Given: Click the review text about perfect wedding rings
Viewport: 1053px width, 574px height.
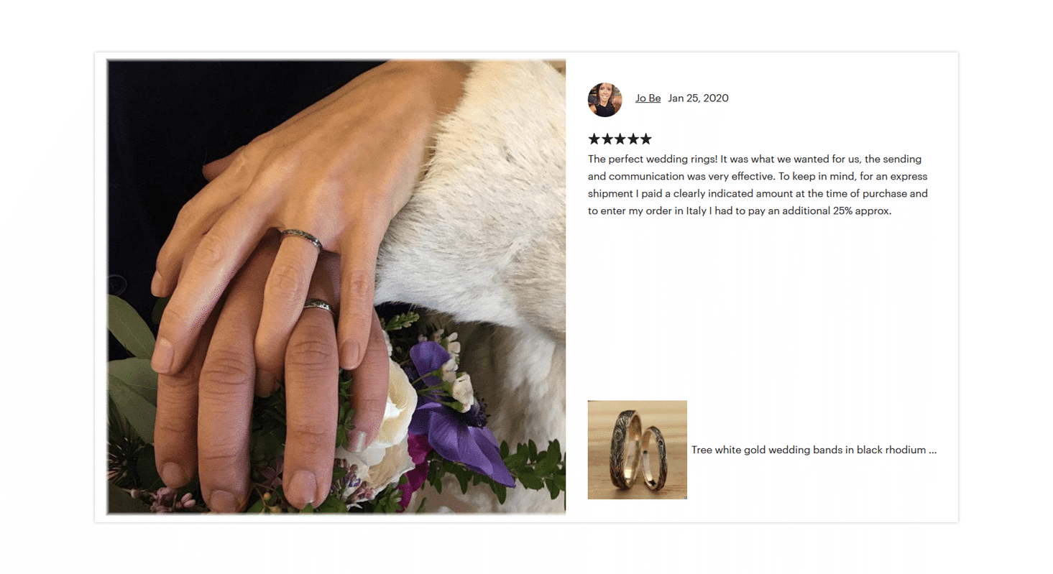Looking at the screenshot, I should [x=759, y=185].
